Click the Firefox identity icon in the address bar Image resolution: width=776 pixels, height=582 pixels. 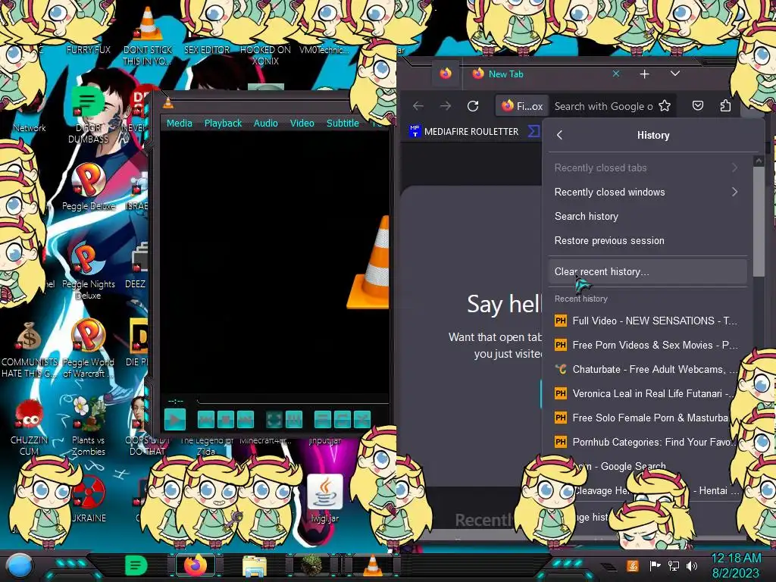click(521, 106)
